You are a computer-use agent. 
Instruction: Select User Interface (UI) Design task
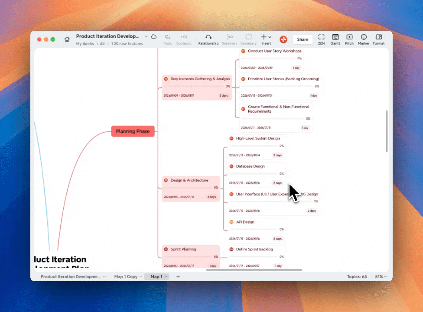tap(274, 202)
